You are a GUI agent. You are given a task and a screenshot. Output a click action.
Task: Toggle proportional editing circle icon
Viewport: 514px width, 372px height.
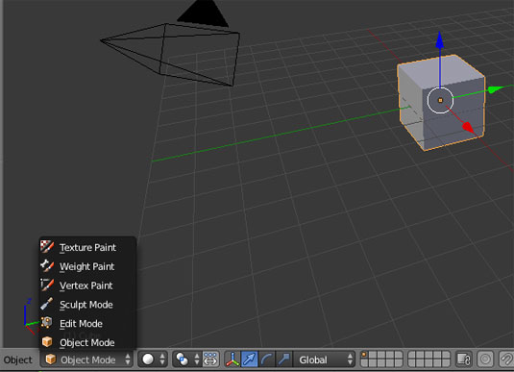coord(485,360)
